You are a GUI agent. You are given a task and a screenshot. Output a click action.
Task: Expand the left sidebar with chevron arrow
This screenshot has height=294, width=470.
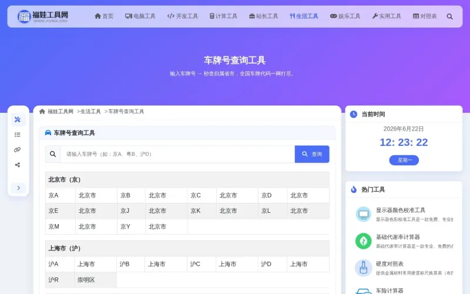[18, 188]
